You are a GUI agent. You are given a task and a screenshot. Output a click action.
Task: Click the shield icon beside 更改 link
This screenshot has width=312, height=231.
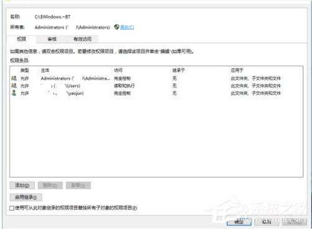[117, 27]
